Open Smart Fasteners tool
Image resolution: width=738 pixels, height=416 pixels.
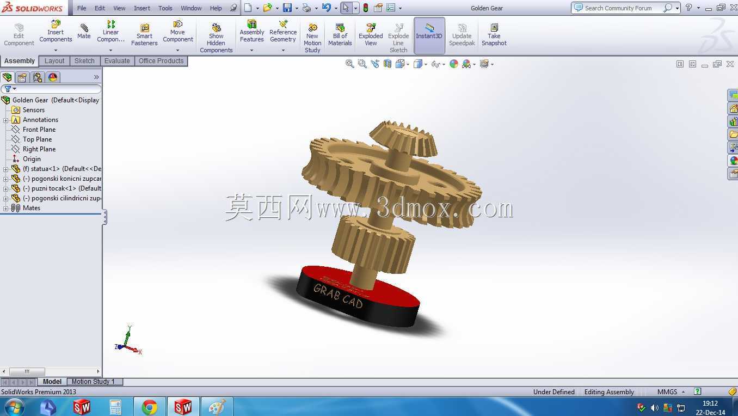click(x=144, y=35)
